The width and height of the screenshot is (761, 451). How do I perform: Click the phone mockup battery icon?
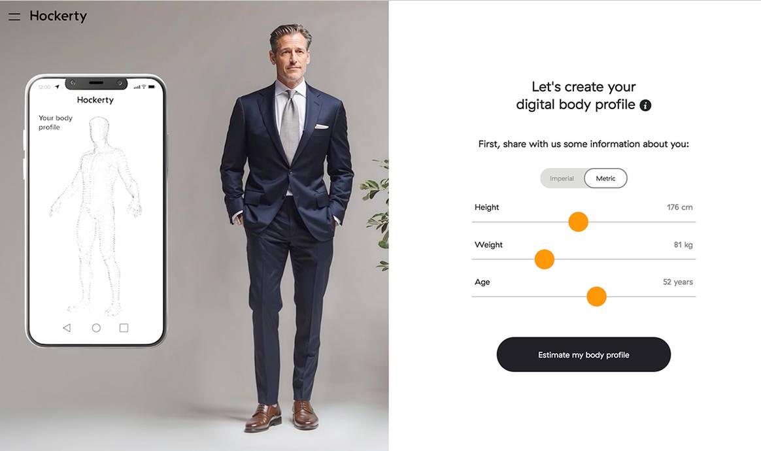pyautogui.click(x=152, y=87)
